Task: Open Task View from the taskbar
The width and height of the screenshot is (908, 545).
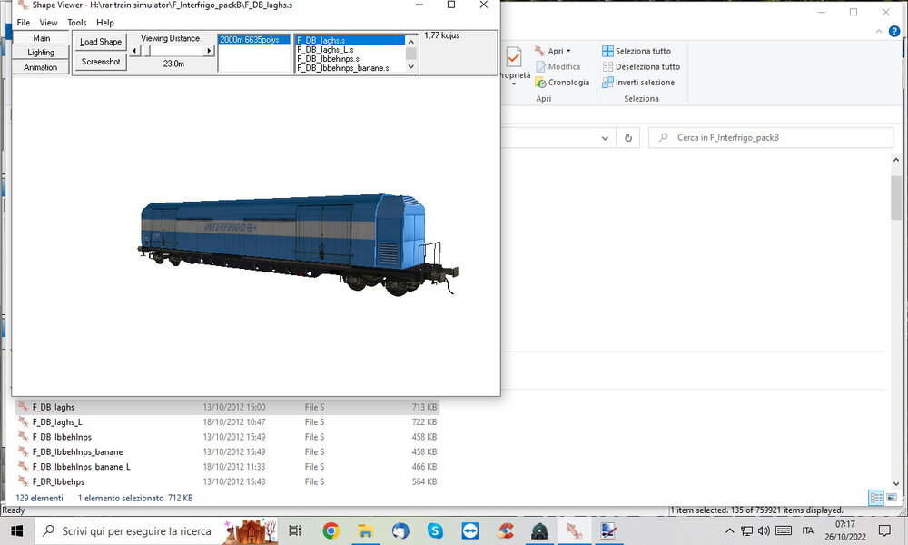Action: (295, 530)
